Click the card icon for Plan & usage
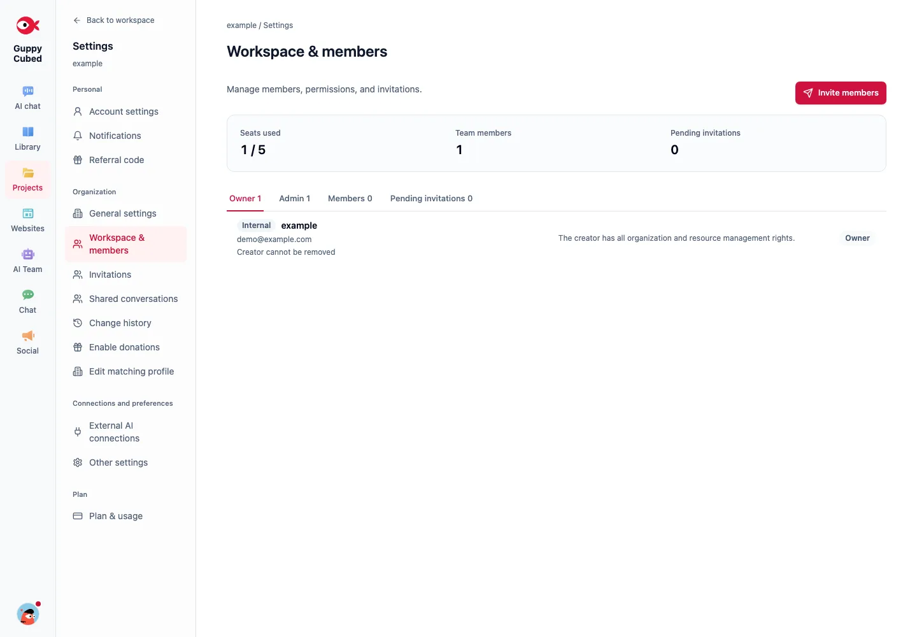 coord(78,516)
